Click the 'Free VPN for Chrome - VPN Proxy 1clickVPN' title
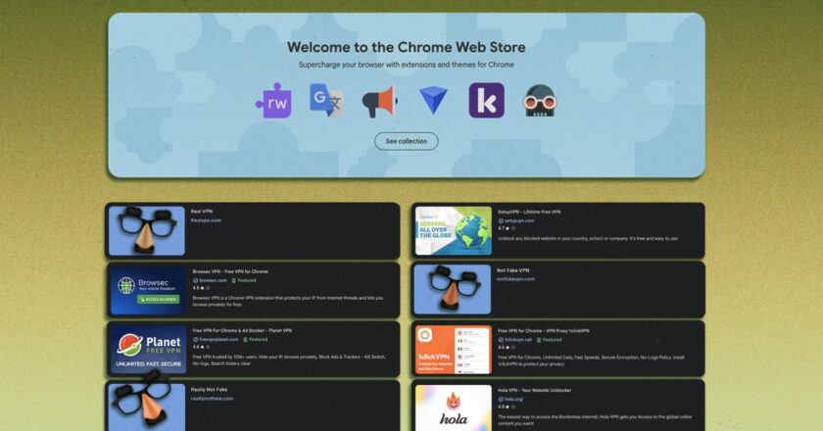The width and height of the screenshot is (823, 431). (543, 331)
